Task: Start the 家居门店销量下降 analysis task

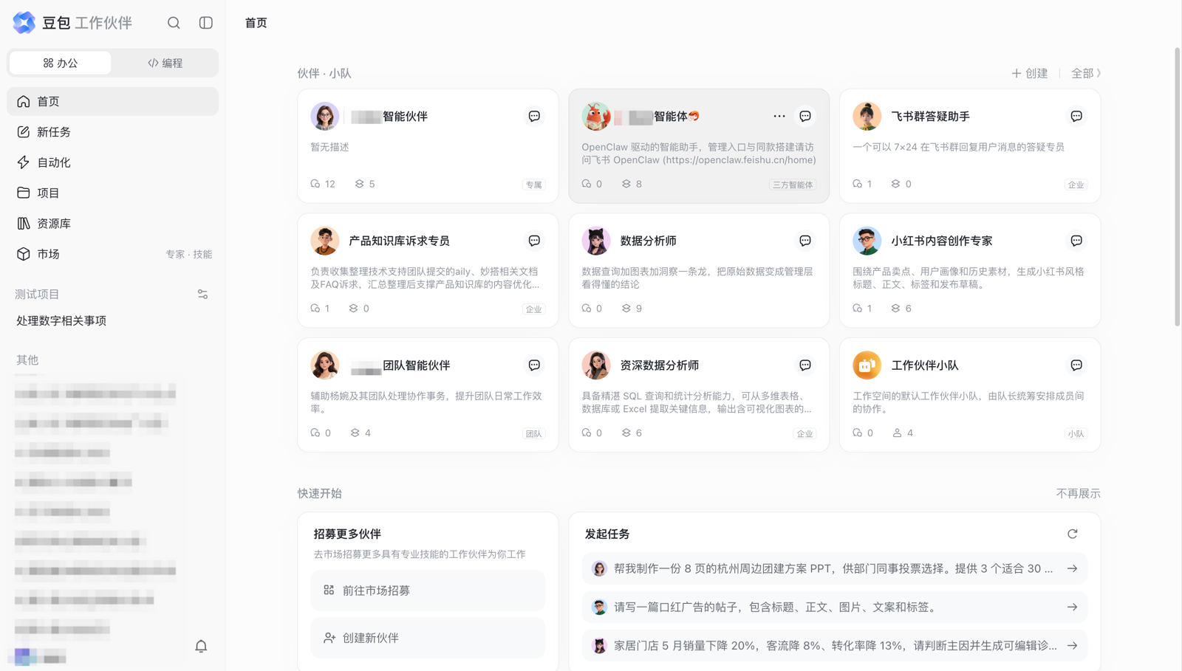Action: tap(835, 646)
